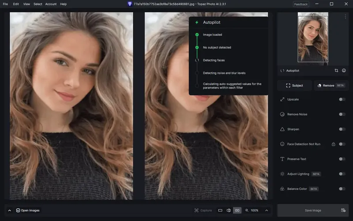Image resolution: width=353 pixels, height=221 pixels.
Task: Click the face smiley icon beside Autopilot
Action: click(344, 70)
